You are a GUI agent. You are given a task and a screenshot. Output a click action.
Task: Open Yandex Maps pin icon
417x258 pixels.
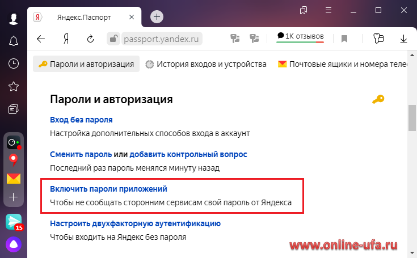click(13, 160)
